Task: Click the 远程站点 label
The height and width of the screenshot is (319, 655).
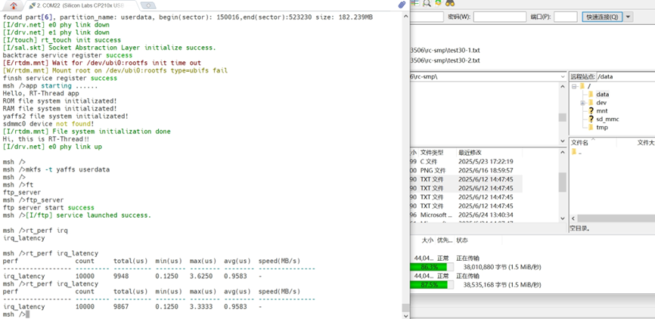Action: pos(583,76)
